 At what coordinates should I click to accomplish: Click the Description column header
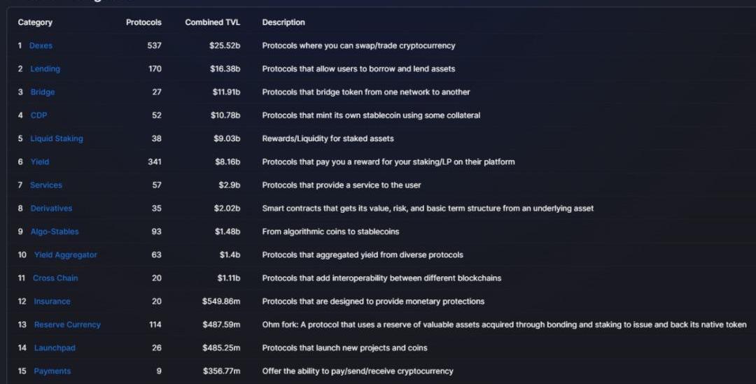(283, 22)
